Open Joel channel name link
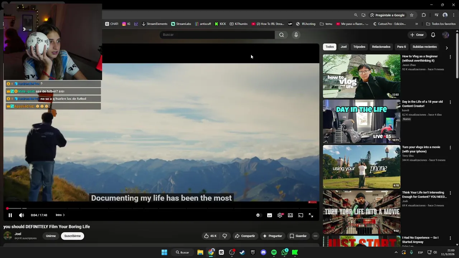 click(x=18, y=234)
